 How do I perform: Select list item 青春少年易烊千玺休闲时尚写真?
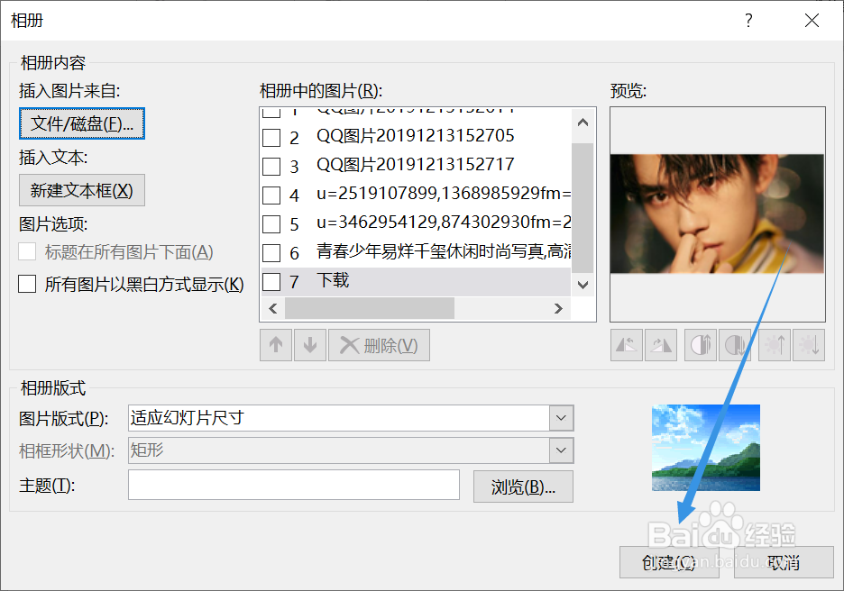coord(424,252)
